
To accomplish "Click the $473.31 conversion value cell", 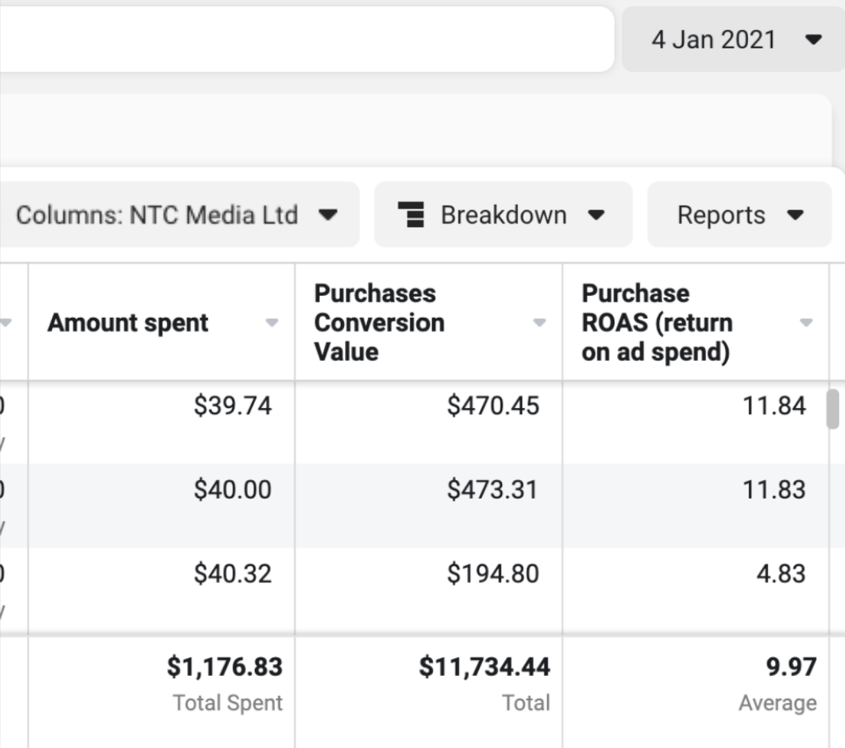I will (x=492, y=490).
